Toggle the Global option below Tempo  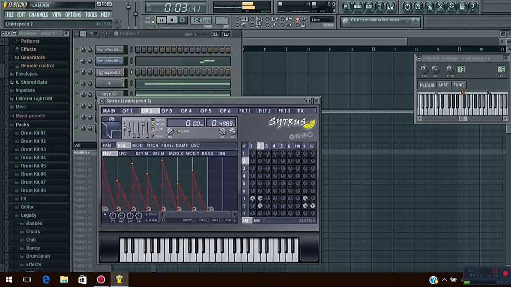147,220
